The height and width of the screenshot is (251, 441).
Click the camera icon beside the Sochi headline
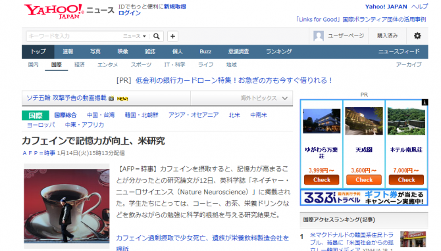(x=111, y=99)
